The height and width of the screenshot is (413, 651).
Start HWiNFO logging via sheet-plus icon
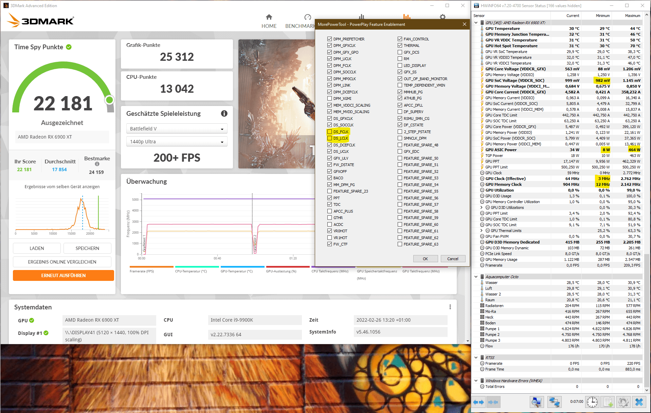pos(608,402)
